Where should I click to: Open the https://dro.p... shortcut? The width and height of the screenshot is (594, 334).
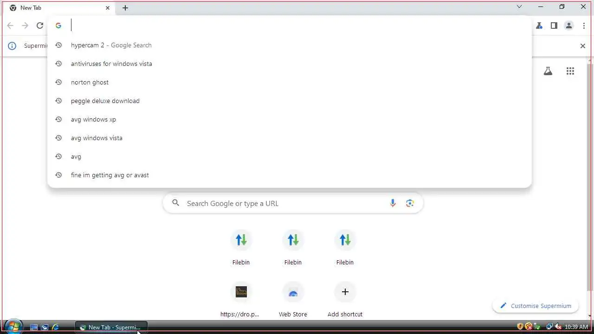point(241,300)
